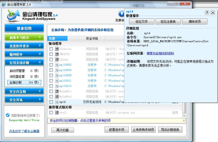Sort by the 安全评估 column header

click(92, 38)
